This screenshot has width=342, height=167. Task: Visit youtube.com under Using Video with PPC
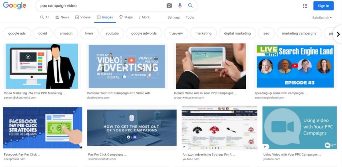point(272,159)
